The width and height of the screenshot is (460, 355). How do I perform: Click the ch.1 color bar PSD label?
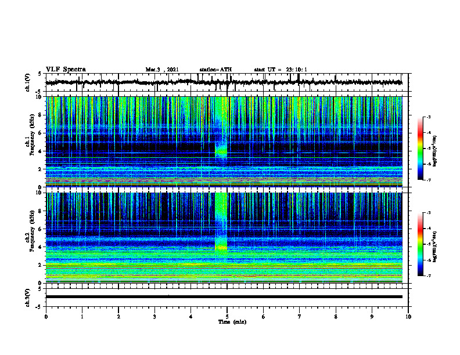pos(435,151)
